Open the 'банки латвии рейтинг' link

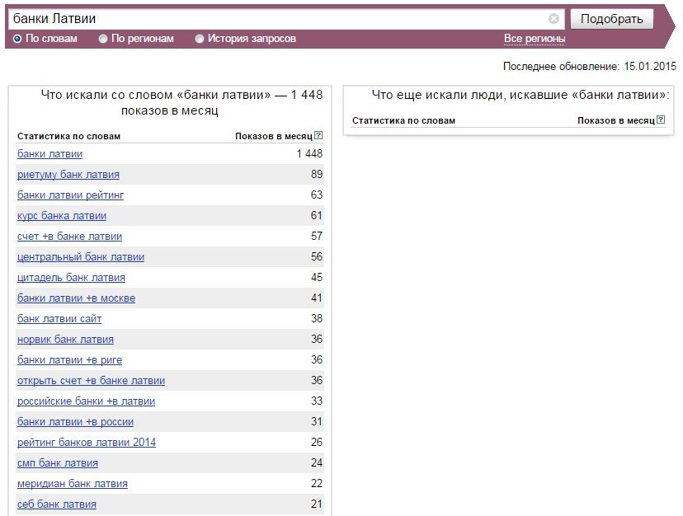[x=71, y=195]
